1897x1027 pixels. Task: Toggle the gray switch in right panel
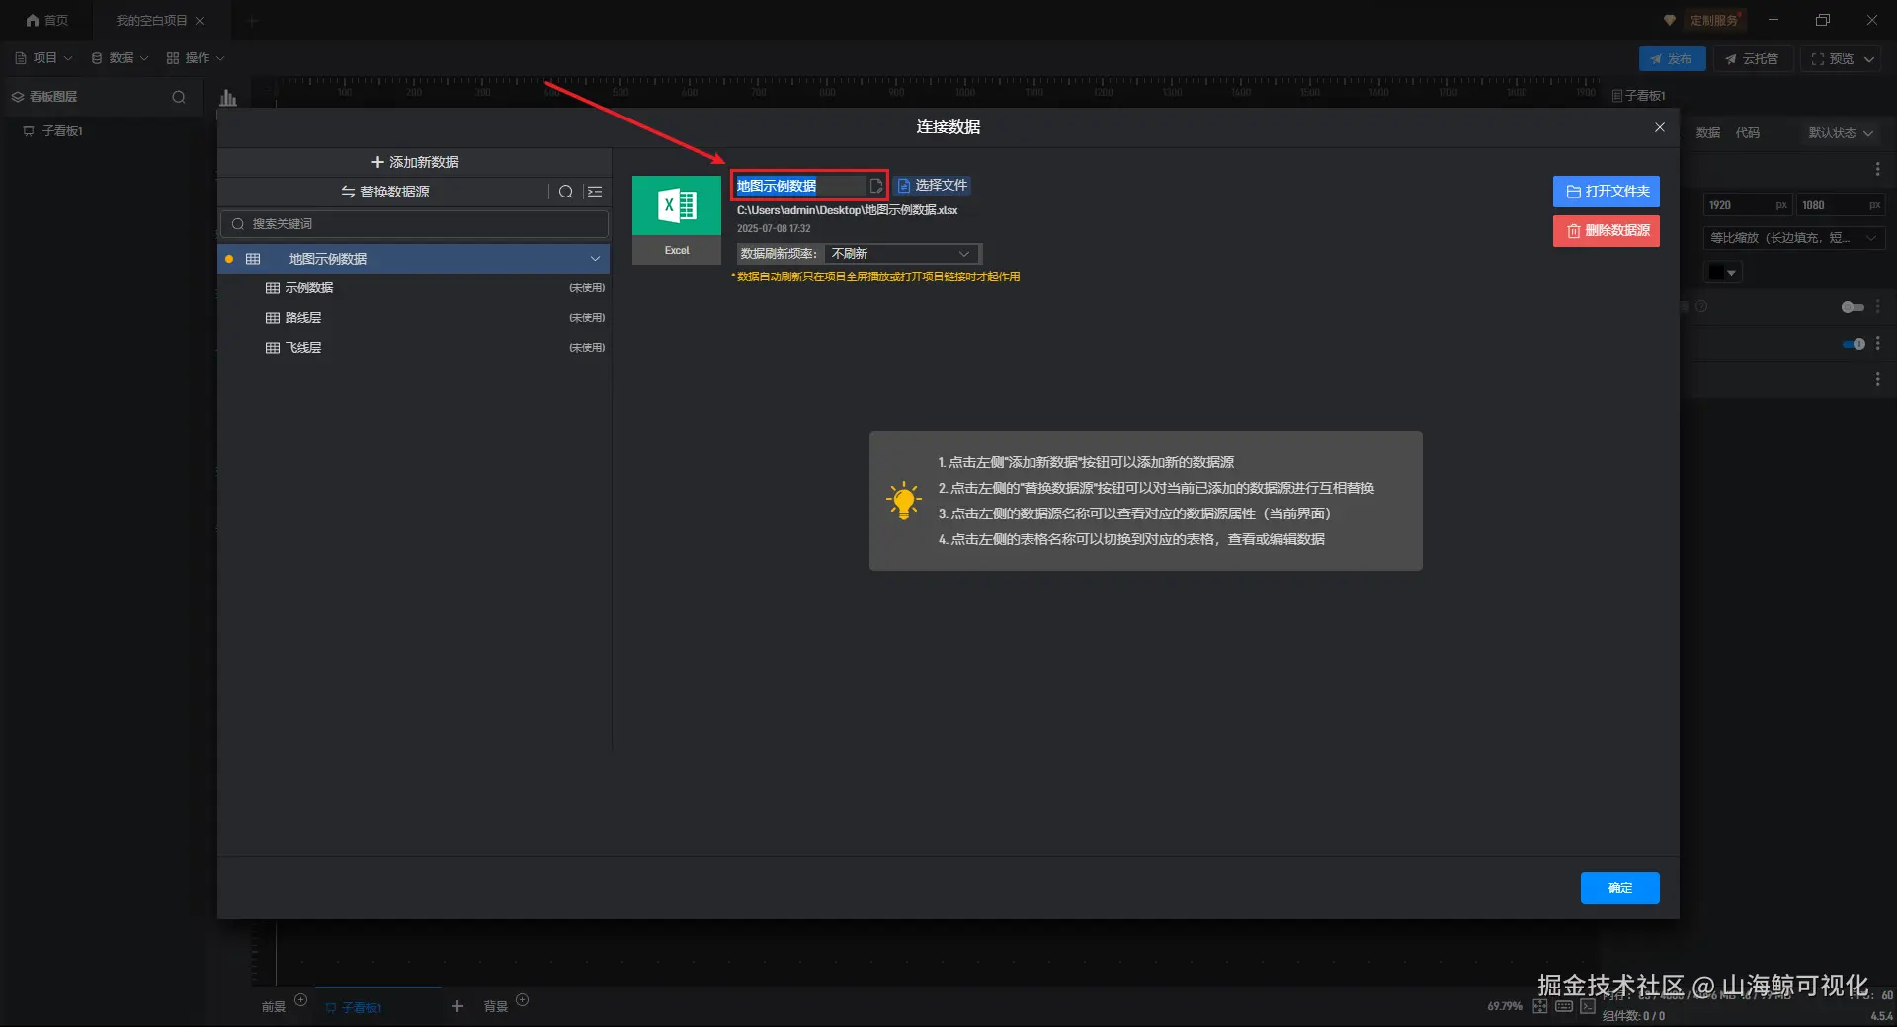tap(1854, 307)
